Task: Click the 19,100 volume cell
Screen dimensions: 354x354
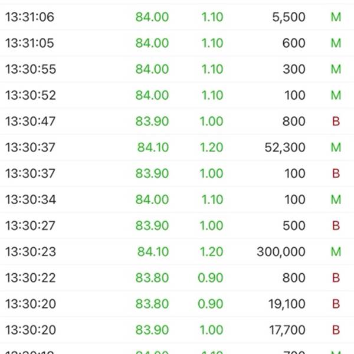Action: [287, 304]
